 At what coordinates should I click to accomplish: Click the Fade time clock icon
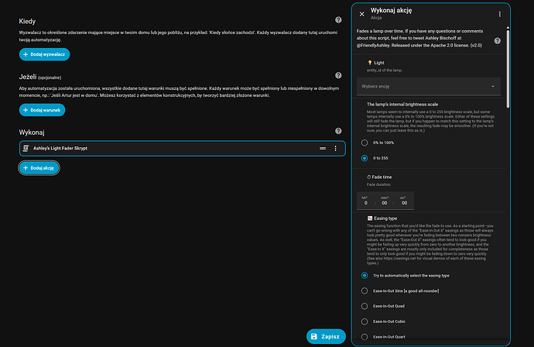pyautogui.click(x=370, y=177)
